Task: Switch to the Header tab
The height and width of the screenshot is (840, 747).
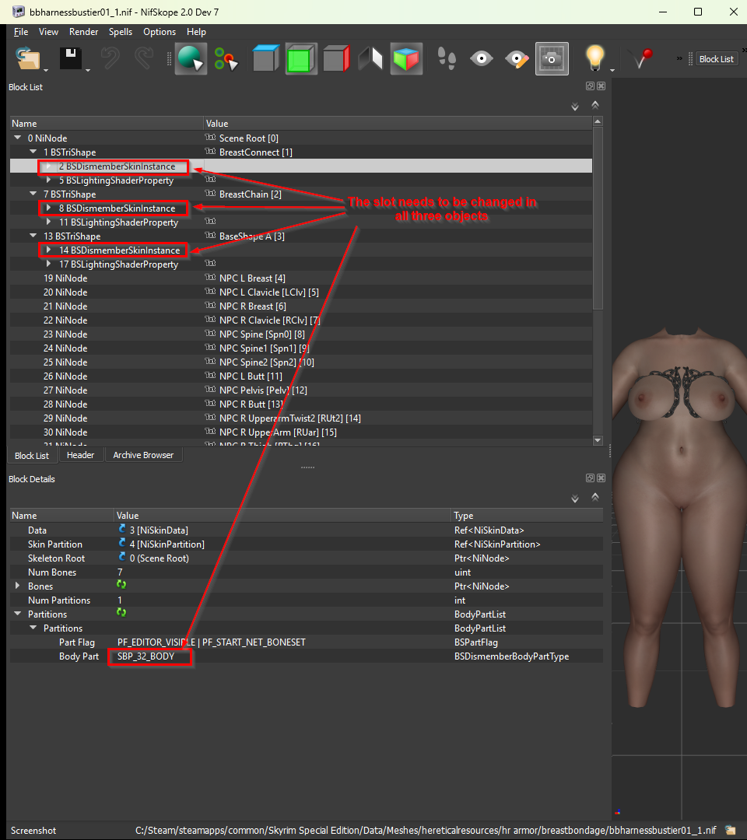Action: [80, 455]
